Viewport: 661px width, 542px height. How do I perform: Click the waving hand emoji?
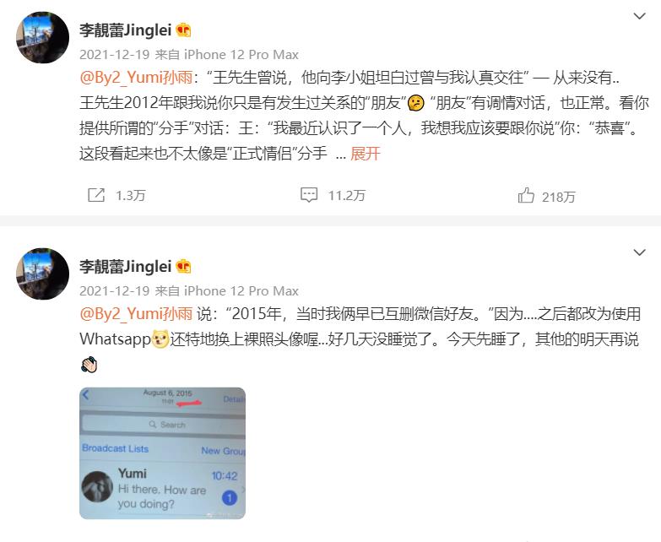89,365
